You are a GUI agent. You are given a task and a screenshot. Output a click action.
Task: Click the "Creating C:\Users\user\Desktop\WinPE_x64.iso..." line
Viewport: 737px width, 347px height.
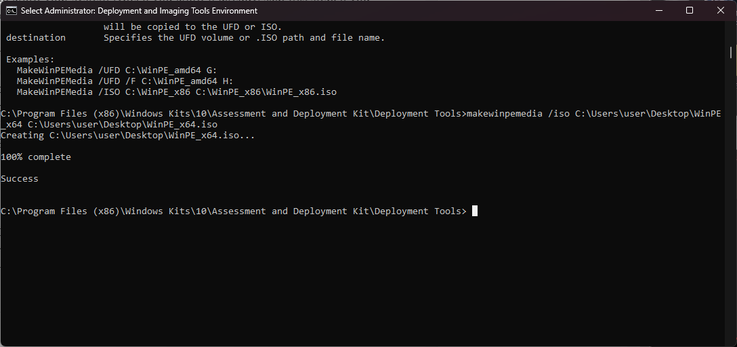tap(128, 136)
